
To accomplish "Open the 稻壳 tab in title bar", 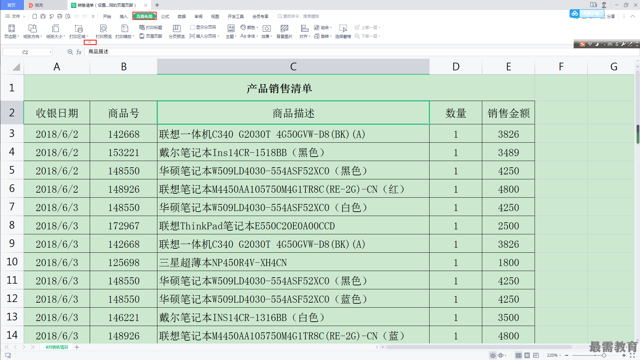I will click(x=45, y=5).
